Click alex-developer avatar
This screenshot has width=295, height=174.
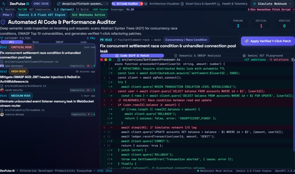pos(2,66)
